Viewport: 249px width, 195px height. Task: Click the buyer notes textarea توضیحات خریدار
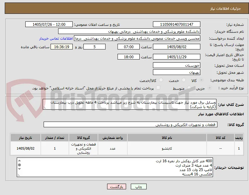115,167
